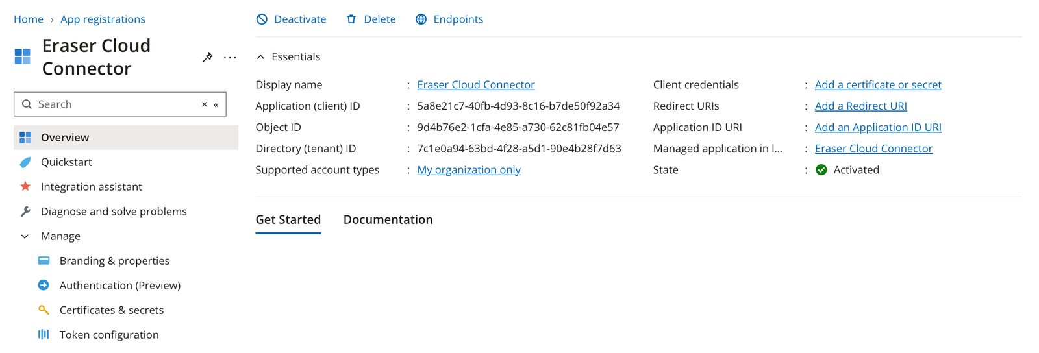
Task: Open the more options ellipsis menu
Action: click(x=230, y=57)
